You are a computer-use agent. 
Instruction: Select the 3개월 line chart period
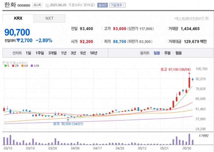click(x=52, y=53)
